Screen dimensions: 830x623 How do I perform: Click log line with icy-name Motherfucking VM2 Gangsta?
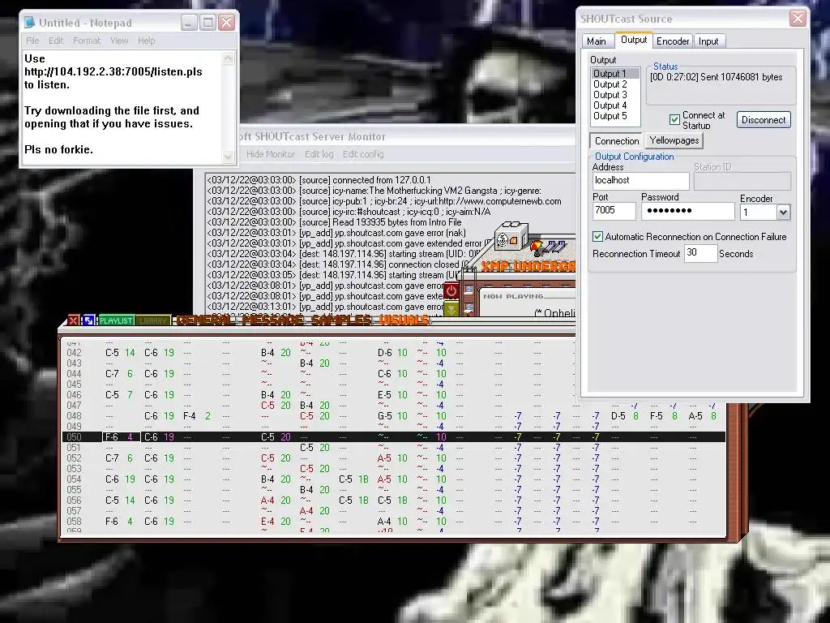[x=374, y=191]
